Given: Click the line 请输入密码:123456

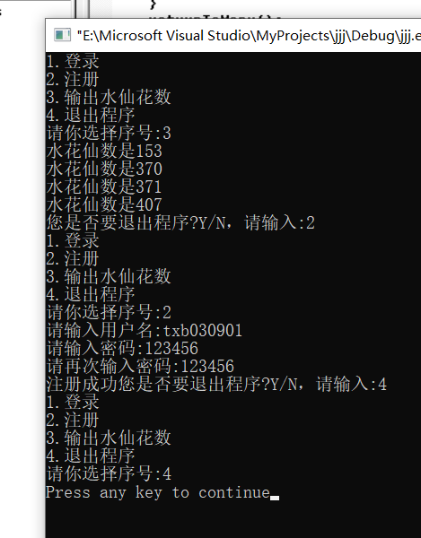Looking at the screenshot, I should click(x=122, y=348).
